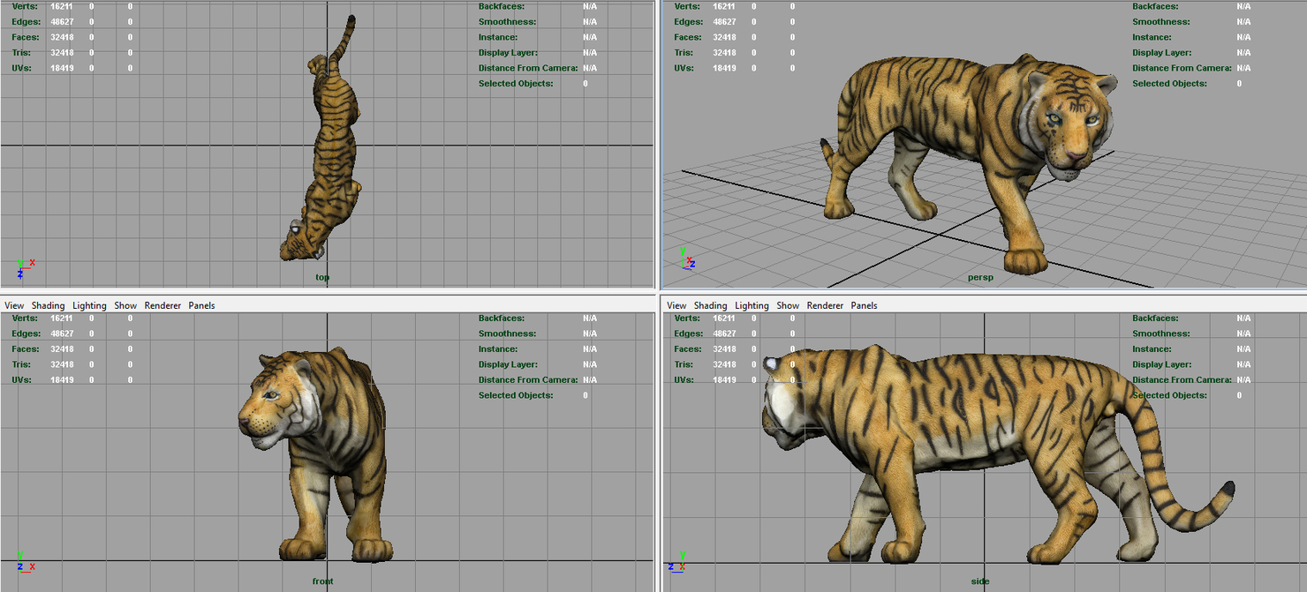Click the green Y axis in the persp viewport gizmo

click(x=683, y=252)
